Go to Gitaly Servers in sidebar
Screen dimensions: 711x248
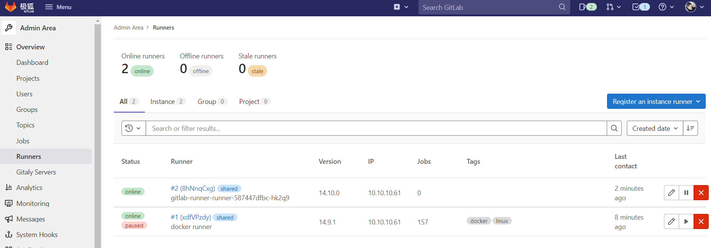coord(36,172)
